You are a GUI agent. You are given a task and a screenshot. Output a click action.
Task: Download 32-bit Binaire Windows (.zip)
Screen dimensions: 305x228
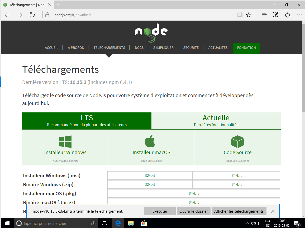150,184
